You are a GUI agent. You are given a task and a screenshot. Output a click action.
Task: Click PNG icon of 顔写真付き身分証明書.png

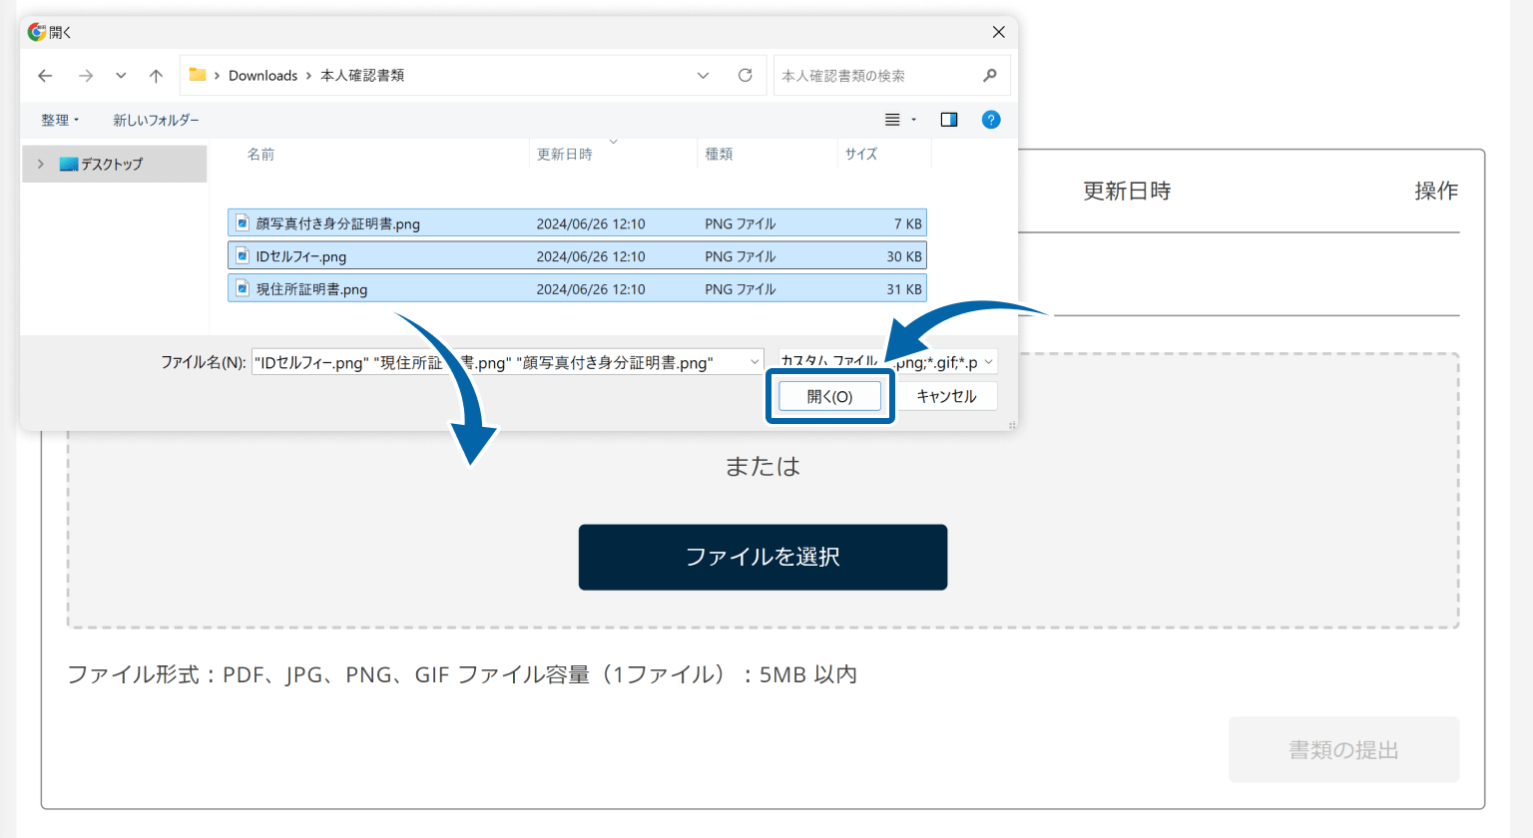(243, 223)
